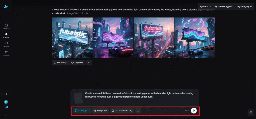Add a reference image with the plus box
Viewport: 256px width, 119px height.
pyautogui.click(x=78, y=98)
